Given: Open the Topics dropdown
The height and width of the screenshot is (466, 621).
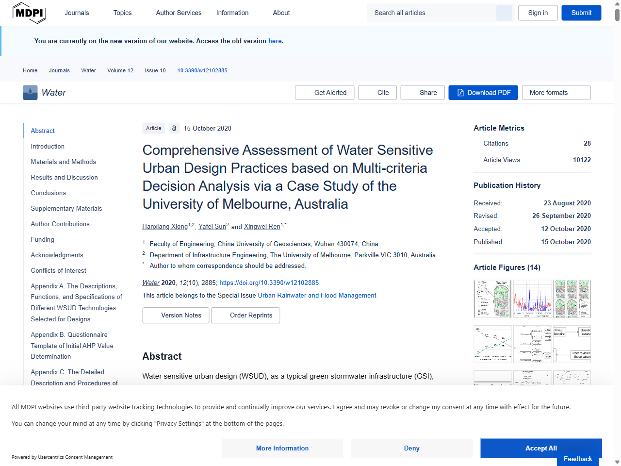Looking at the screenshot, I should tap(122, 13).
